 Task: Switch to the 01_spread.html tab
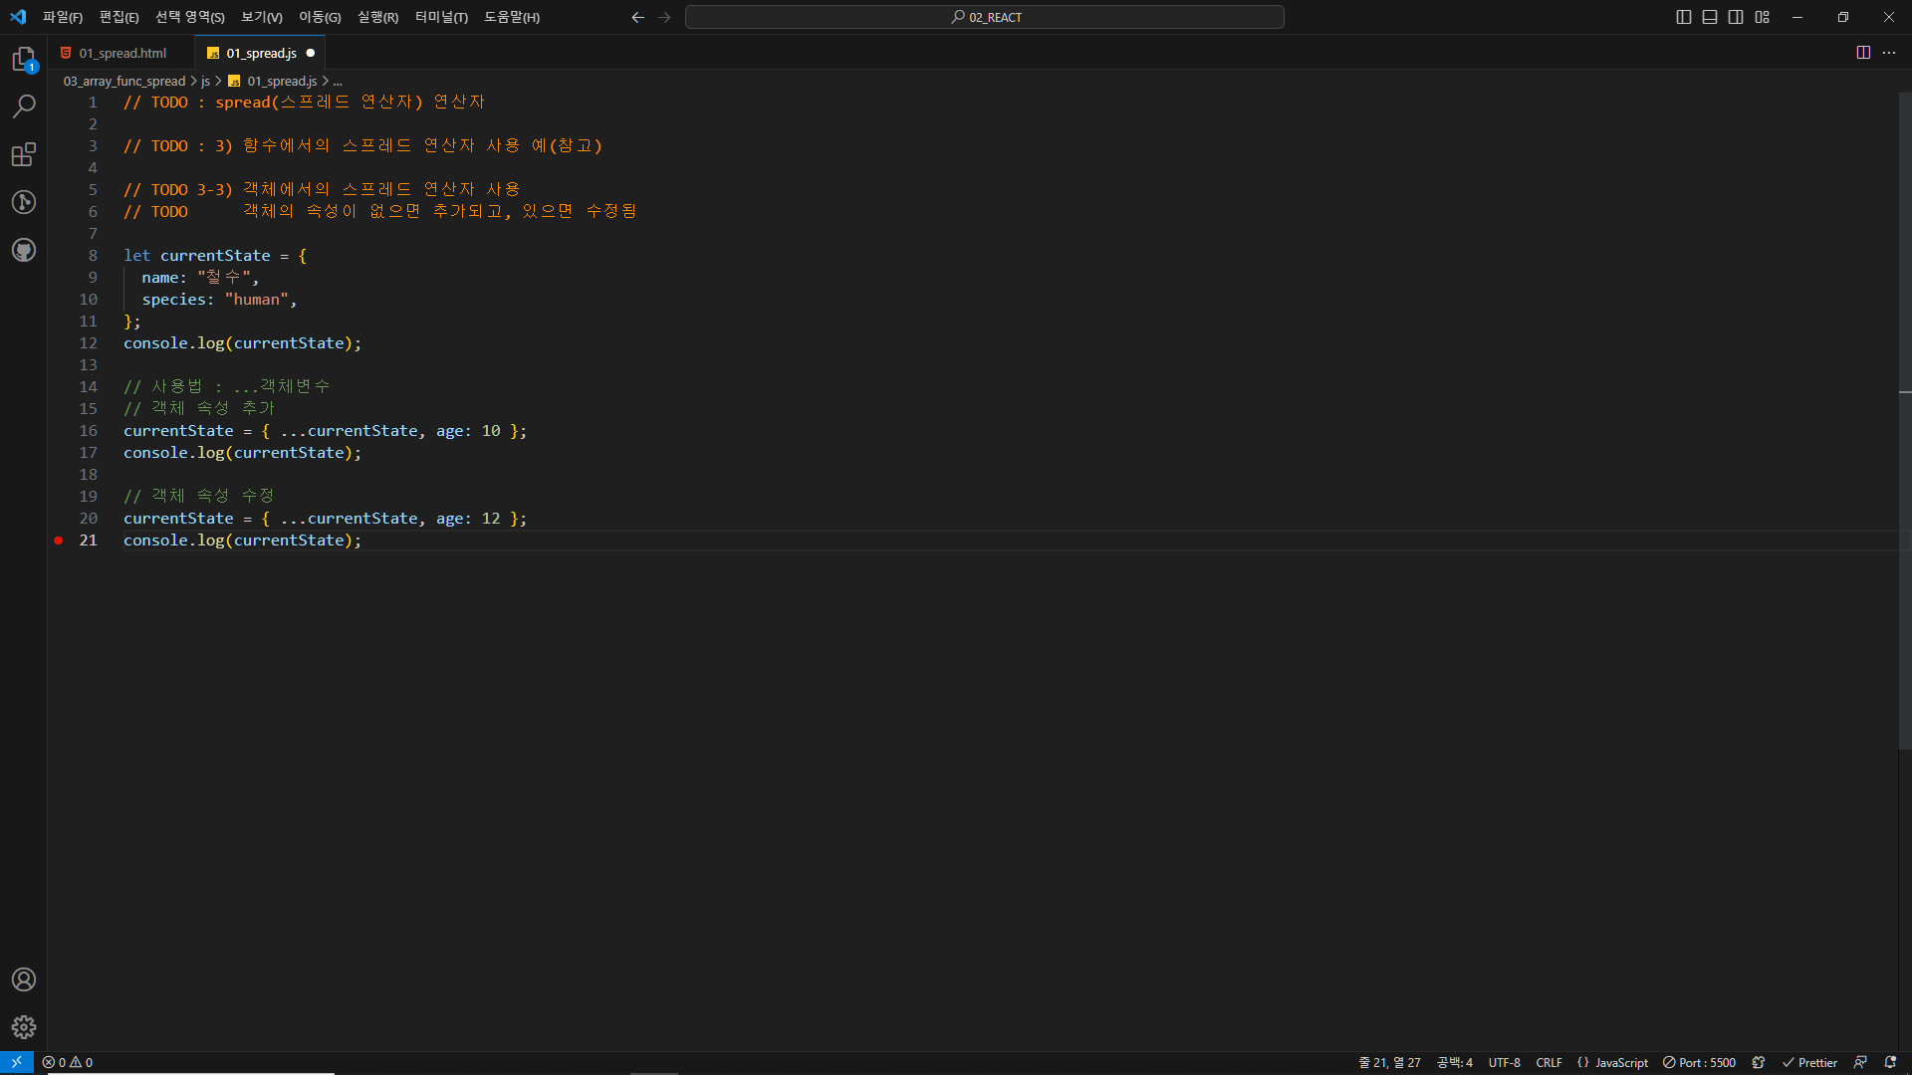pyautogui.click(x=122, y=54)
